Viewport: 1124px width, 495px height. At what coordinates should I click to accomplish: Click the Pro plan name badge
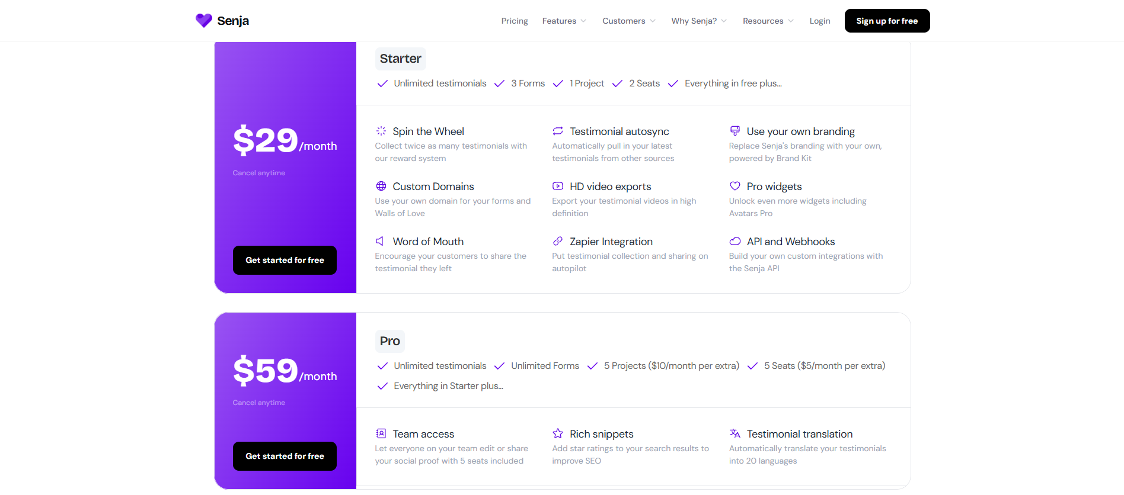pyautogui.click(x=390, y=341)
